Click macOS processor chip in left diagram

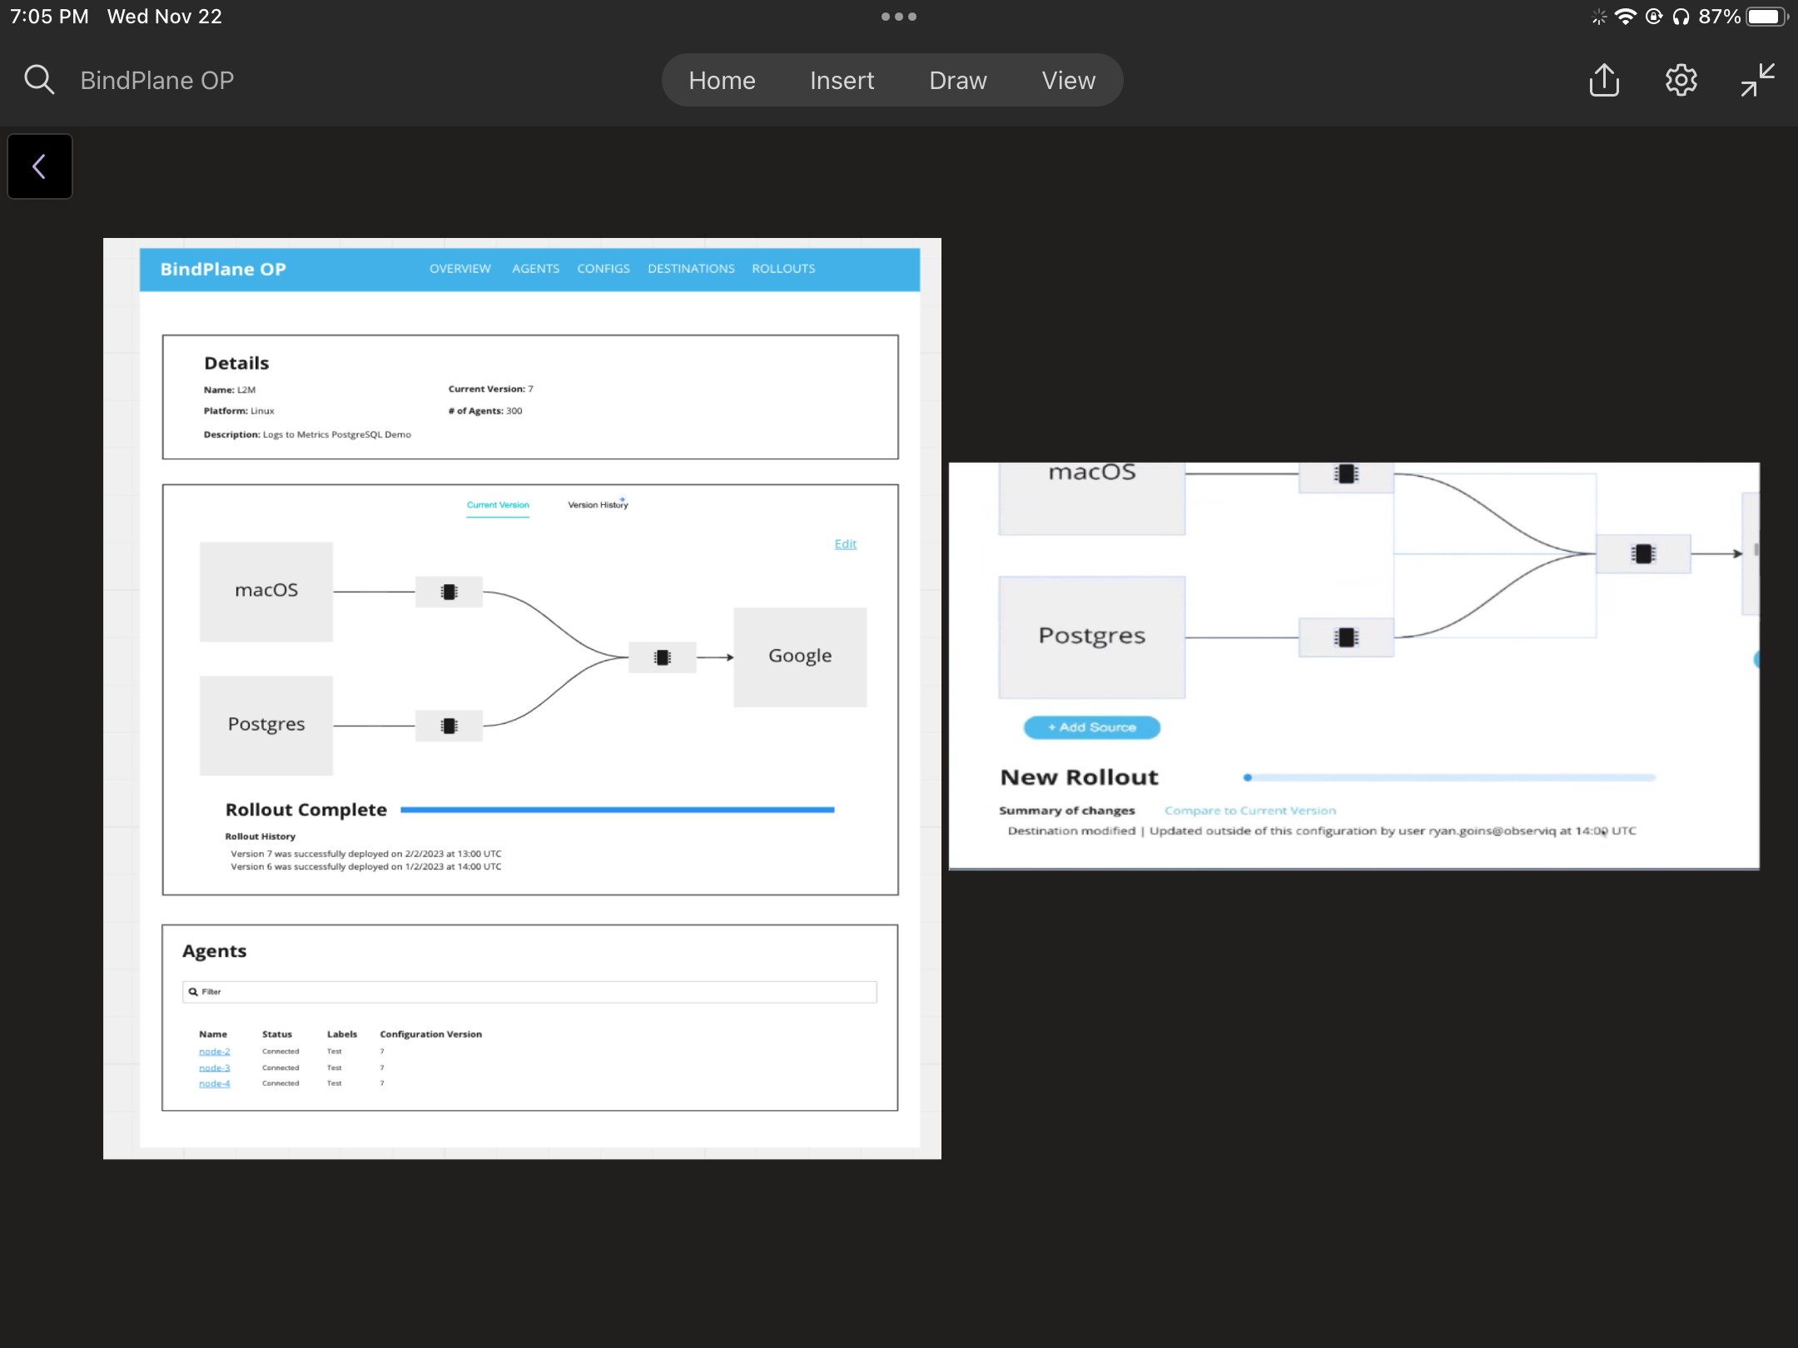pyautogui.click(x=449, y=592)
